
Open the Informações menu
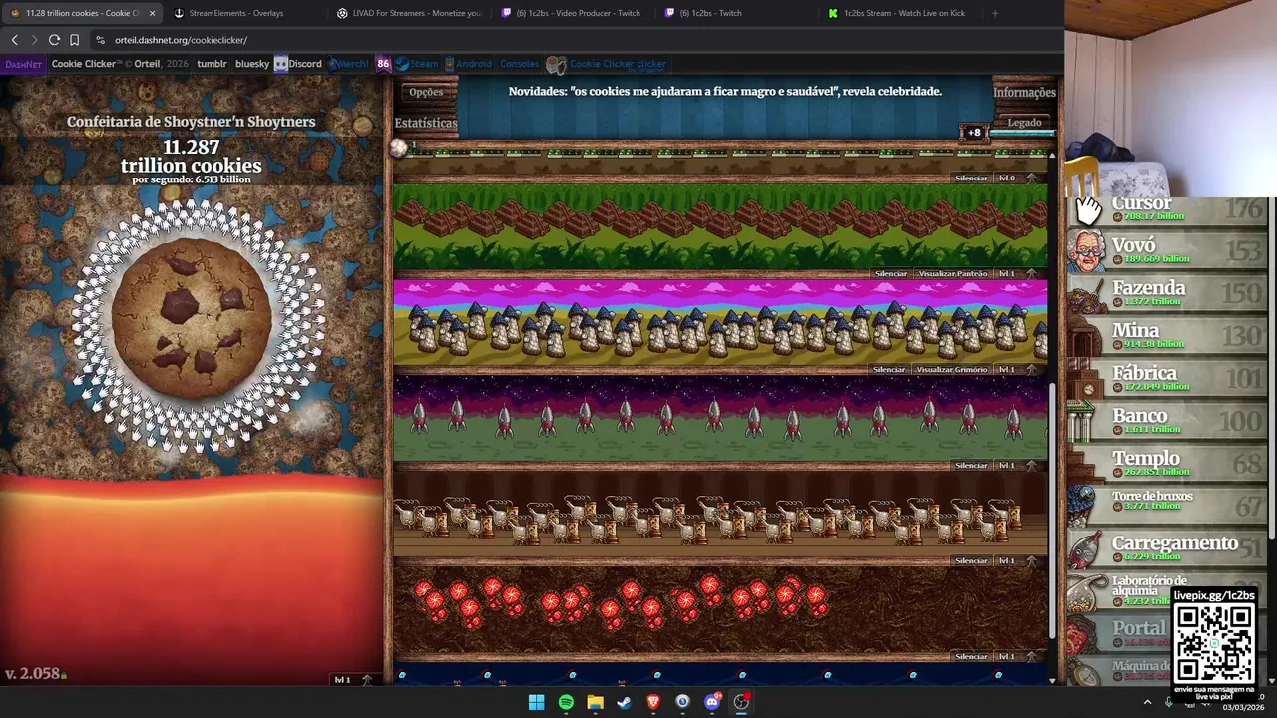point(1024,92)
